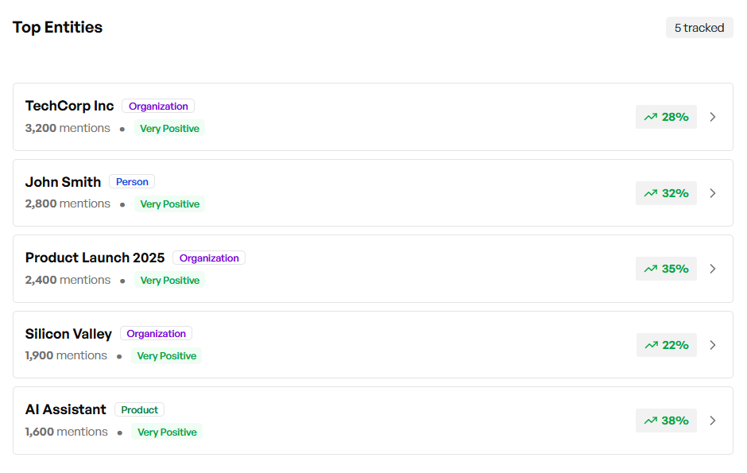Click the 5 tracked badge
The width and height of the screenshot is (747, 473).
point(699,28)
